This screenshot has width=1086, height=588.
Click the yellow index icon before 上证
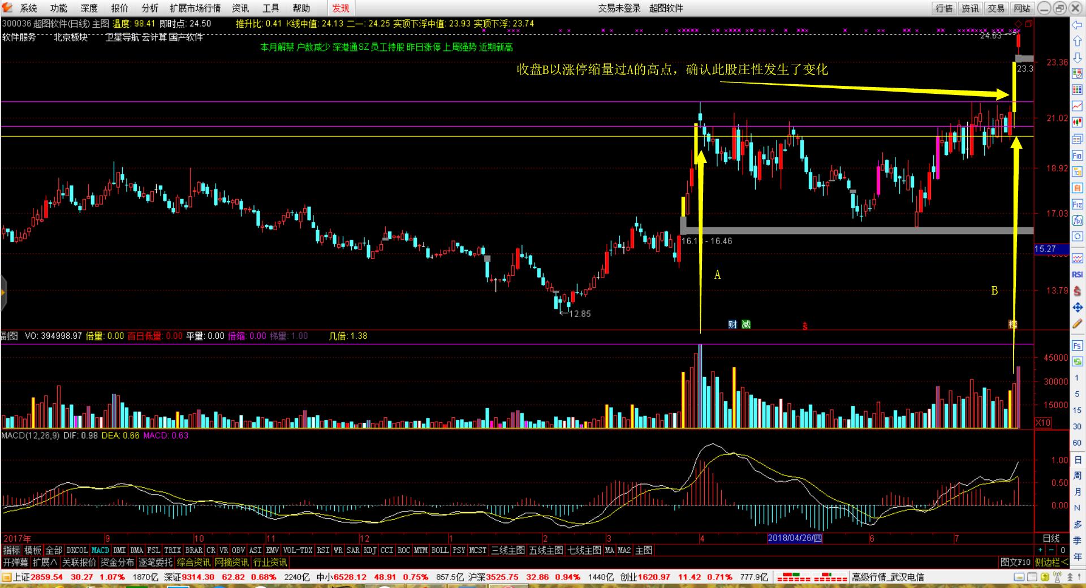tap(7, 577)
